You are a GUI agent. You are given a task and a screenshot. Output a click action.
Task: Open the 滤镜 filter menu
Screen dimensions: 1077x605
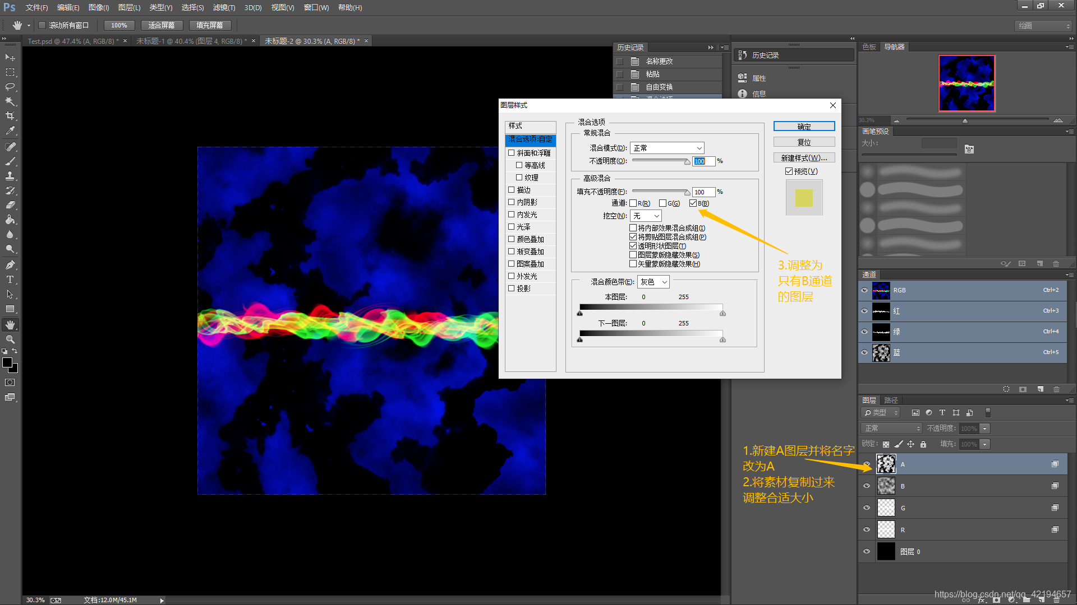pos(224,8)
